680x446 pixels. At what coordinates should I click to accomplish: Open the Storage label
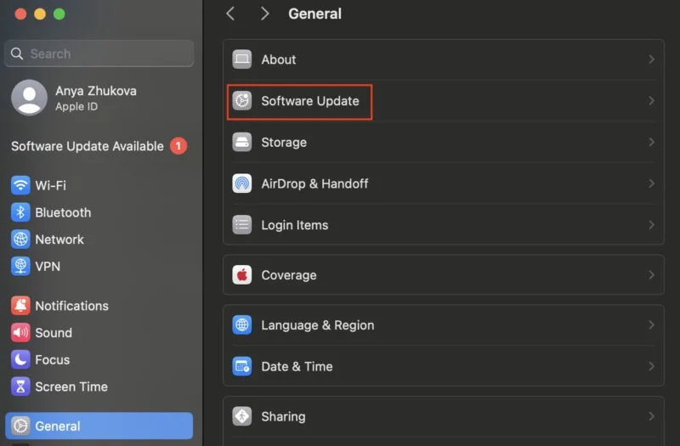click(284, 142)
